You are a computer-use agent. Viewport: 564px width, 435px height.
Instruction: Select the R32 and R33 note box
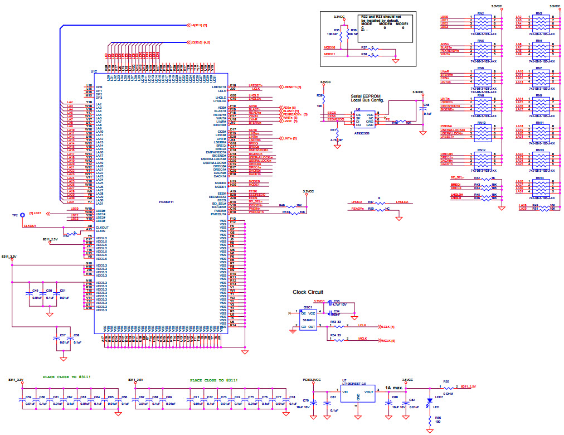pyautogui.click(x=385, y=28)
